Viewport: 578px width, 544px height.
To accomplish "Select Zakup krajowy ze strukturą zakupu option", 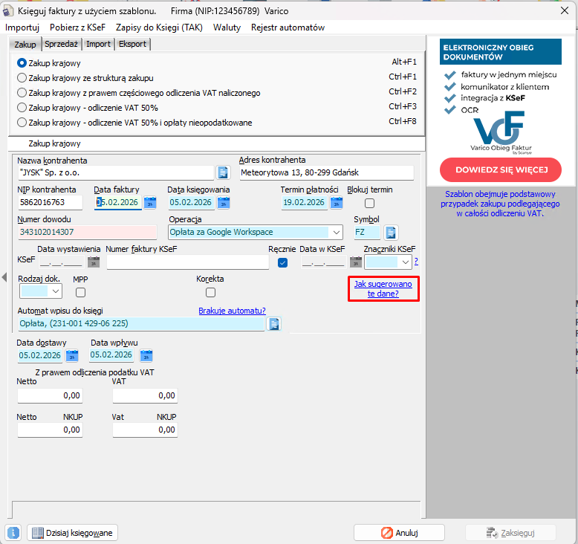I will [22, 78].
